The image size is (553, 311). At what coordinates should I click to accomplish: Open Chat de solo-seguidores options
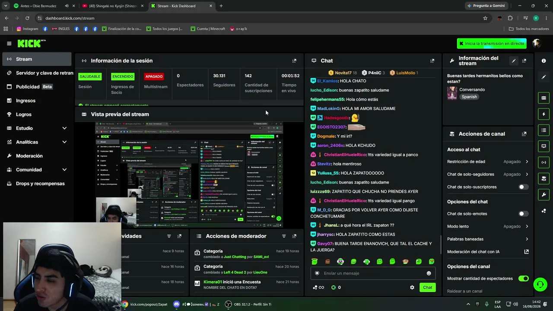(x=488, y=174)
